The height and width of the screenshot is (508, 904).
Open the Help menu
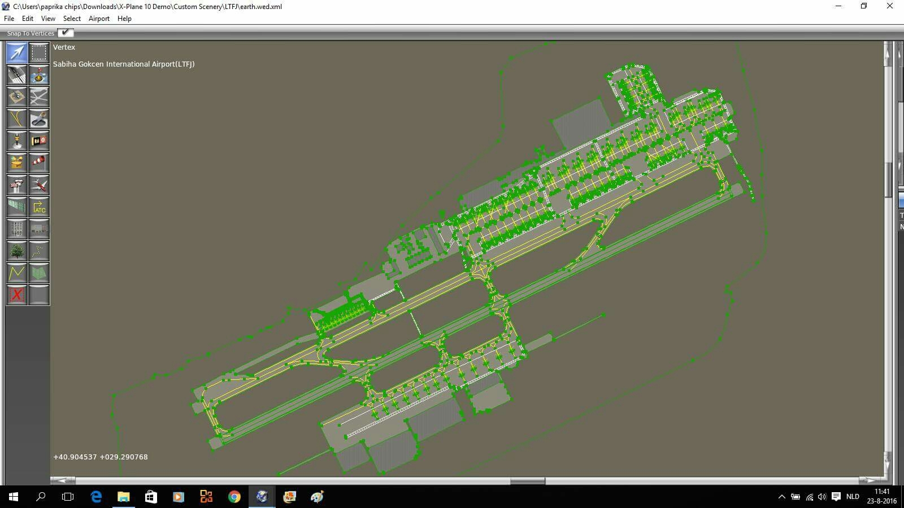(124, 19)
